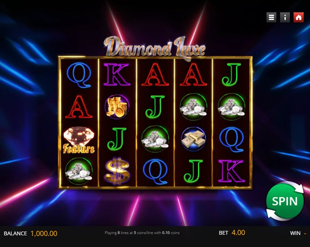Click the BALANCE value 1,000.00
This screenshot has width=310, height=247.
44,233
